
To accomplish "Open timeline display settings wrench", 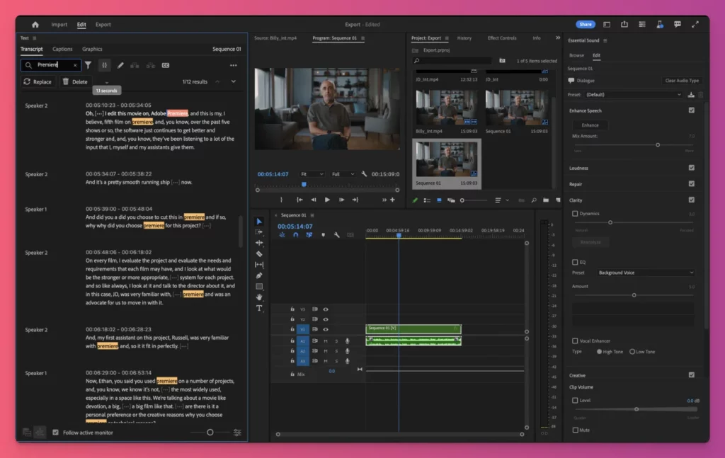I will [x=336, y=235].
